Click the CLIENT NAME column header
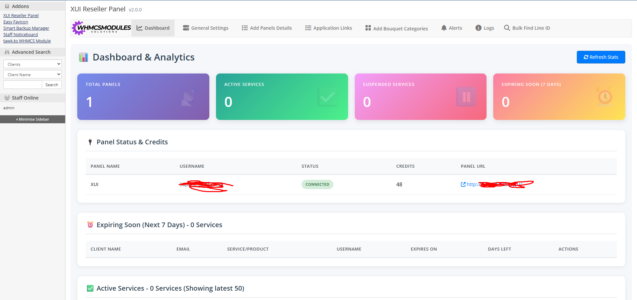637x300 pixels. 106,249
